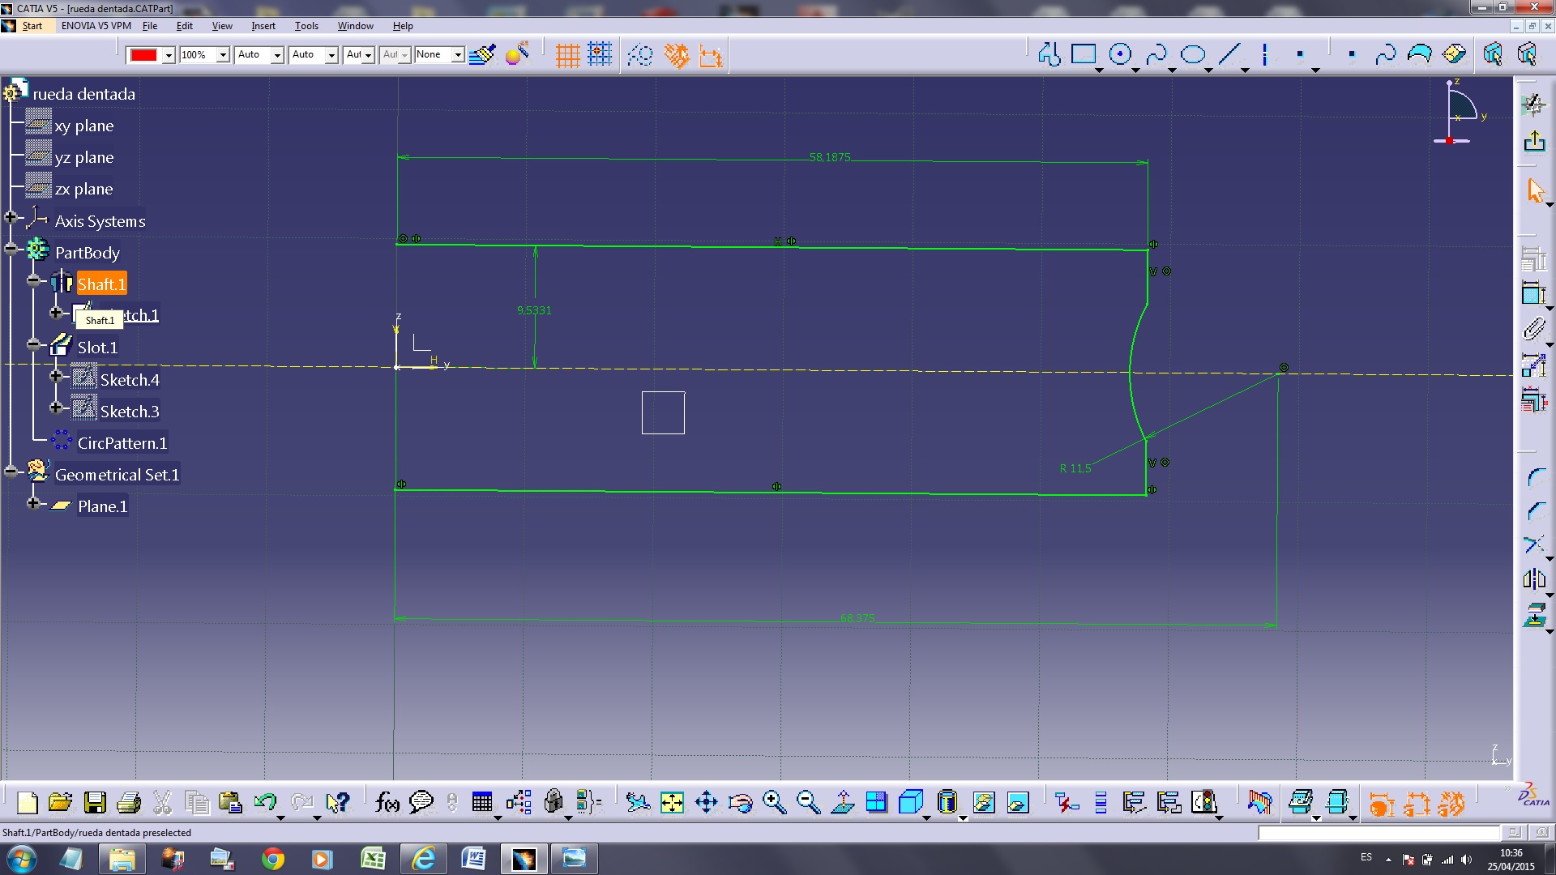
Task: Click the Print icon
Action: click(129, 802)
